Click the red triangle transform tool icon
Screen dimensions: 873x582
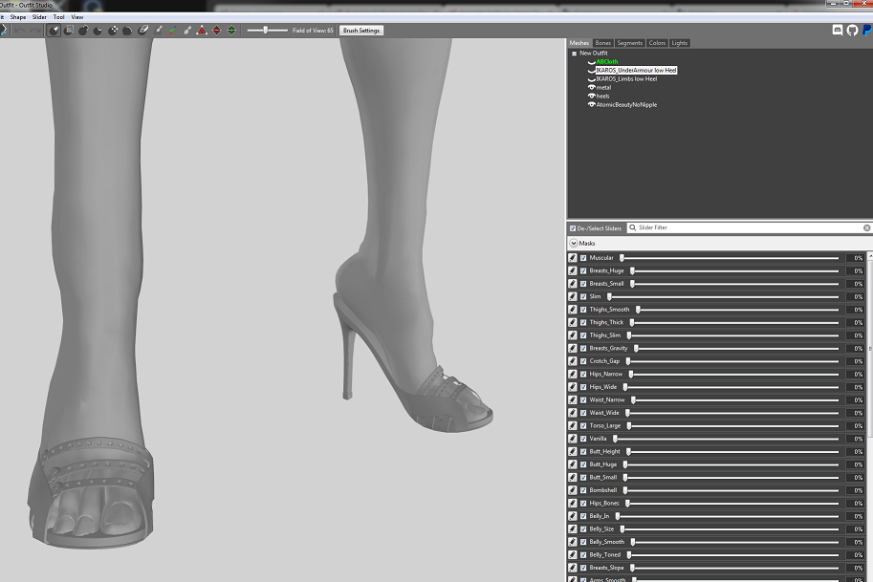pyautogui.click(x=202, y=30)
